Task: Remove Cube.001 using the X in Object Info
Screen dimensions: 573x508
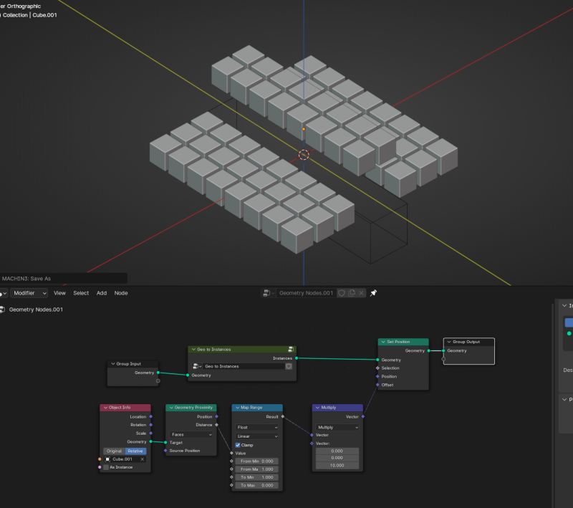Action: 141,459
